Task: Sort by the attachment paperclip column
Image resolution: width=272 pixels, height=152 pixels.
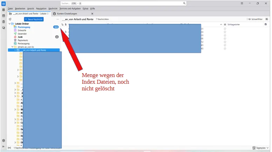Action: click(x=66, y=25)
